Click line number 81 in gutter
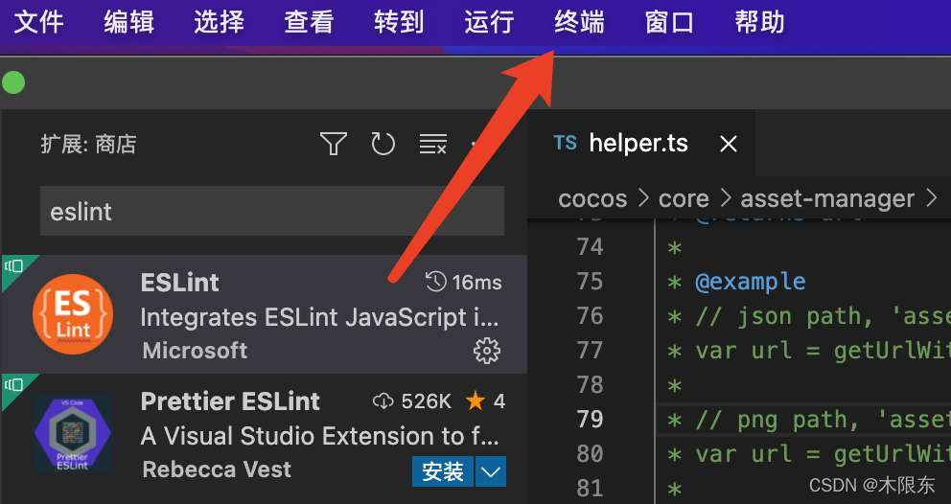 590,489
